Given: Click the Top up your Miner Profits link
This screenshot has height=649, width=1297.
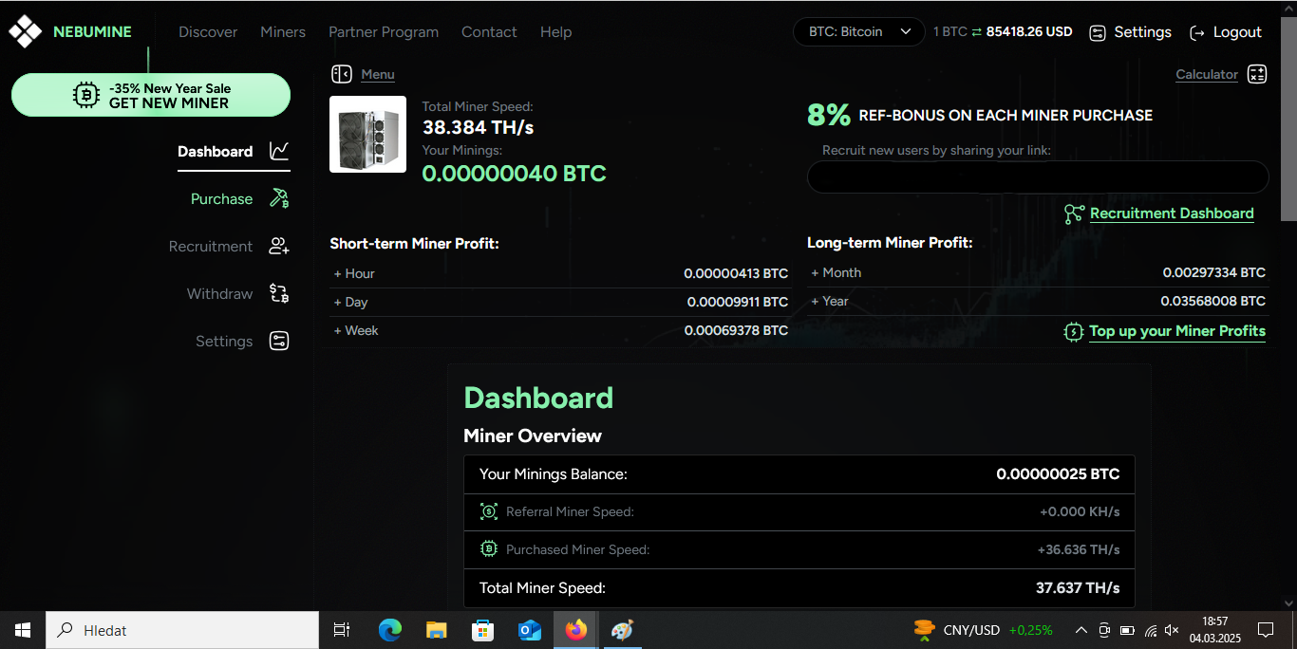Looking at the screenshot, I should point(1176,331).
